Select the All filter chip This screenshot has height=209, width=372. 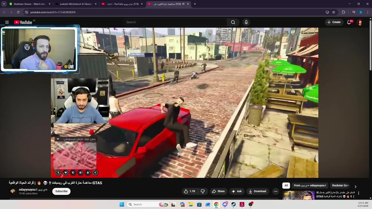(286, 185)
